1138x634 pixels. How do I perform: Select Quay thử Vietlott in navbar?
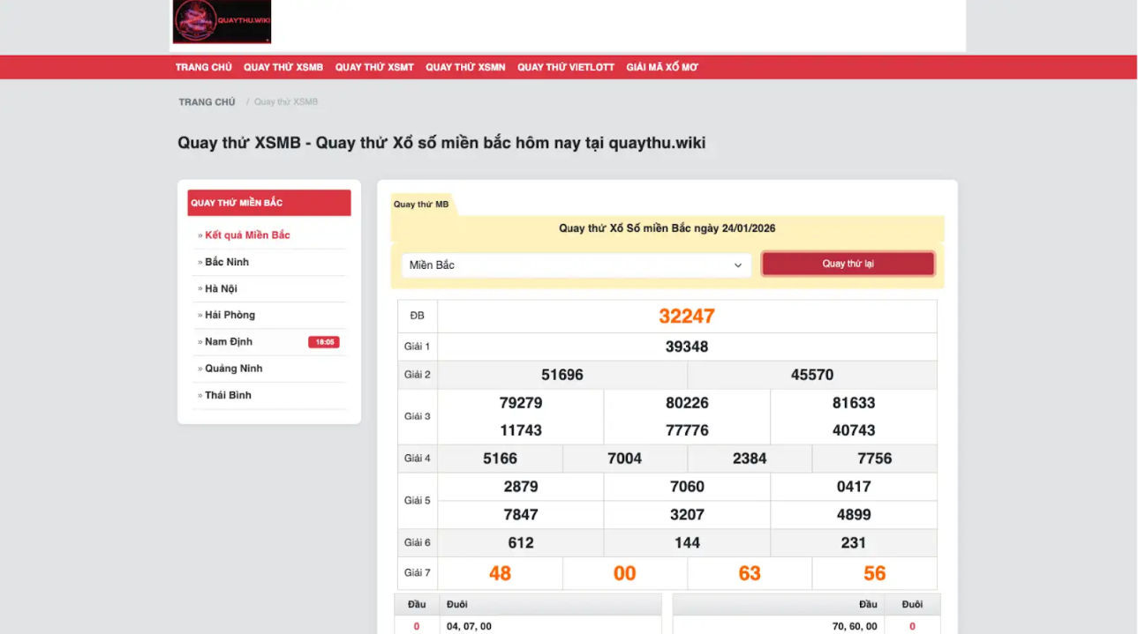[566, 67]
